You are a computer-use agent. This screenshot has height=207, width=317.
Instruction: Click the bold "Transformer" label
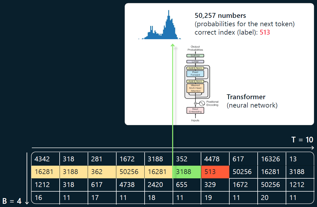tap(246, 97)
